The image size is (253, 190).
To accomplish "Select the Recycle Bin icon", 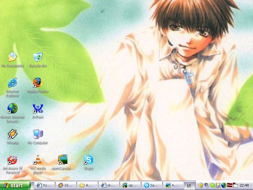I will coord(38,60).
